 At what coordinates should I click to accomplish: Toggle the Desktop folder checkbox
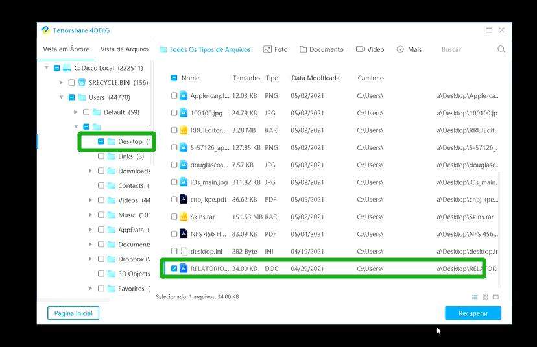point(101,141)
